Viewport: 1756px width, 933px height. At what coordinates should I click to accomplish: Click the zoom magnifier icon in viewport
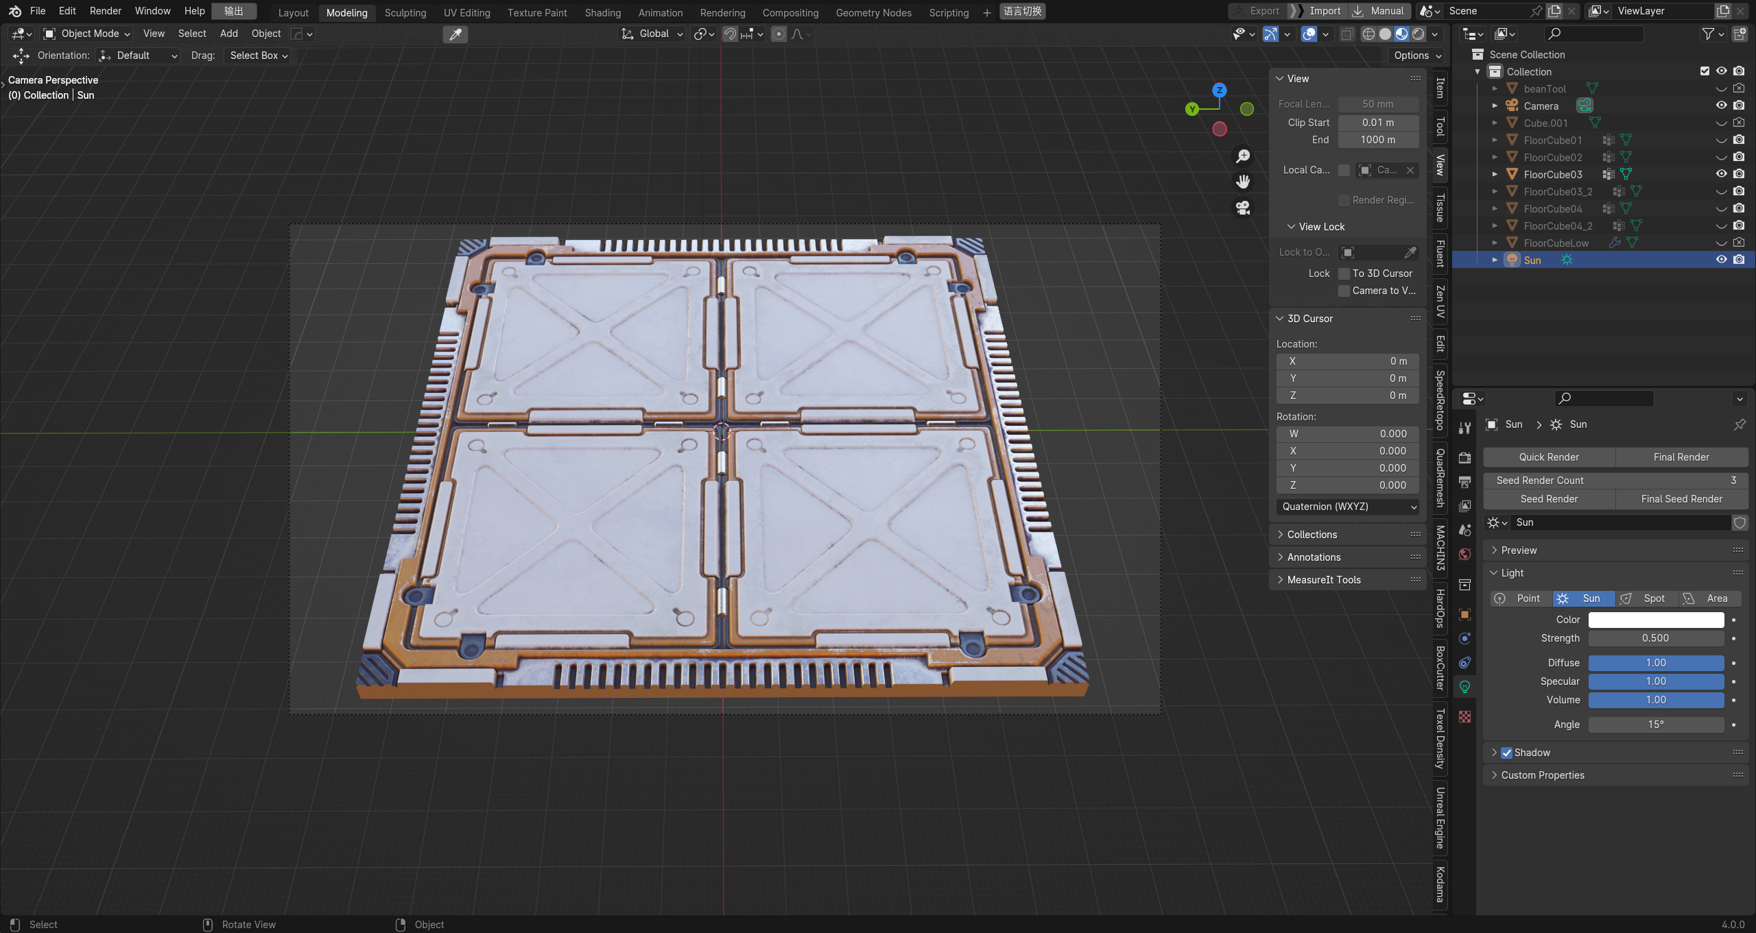(x=1243, y=156)
